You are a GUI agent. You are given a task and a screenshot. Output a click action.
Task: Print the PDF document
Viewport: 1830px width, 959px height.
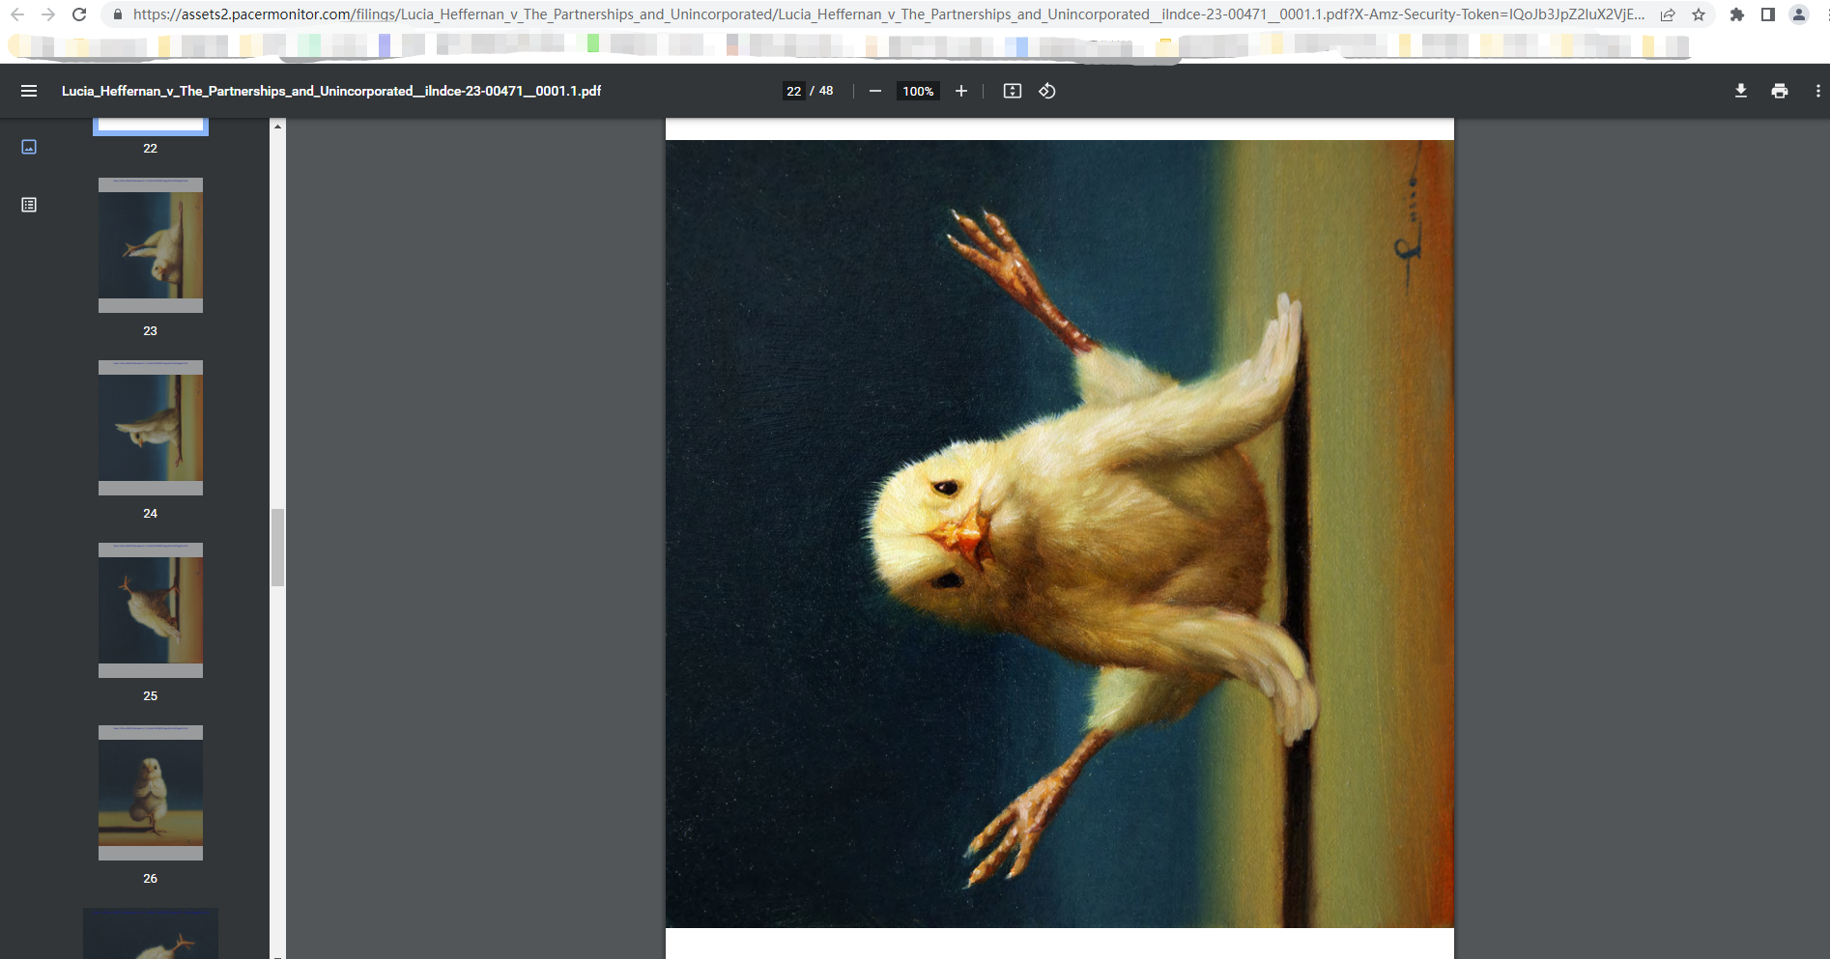[1779, 91]
